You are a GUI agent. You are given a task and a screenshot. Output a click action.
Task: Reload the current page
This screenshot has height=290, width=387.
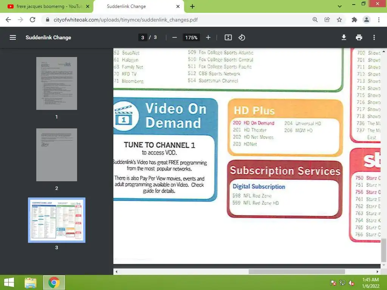33,20
